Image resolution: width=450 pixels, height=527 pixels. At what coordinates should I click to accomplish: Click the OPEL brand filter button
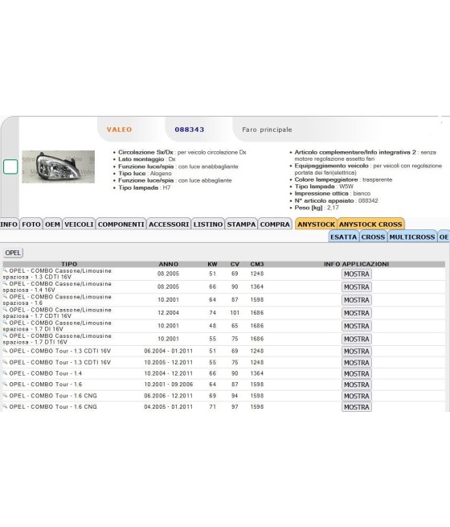click(x=13, y=253)
